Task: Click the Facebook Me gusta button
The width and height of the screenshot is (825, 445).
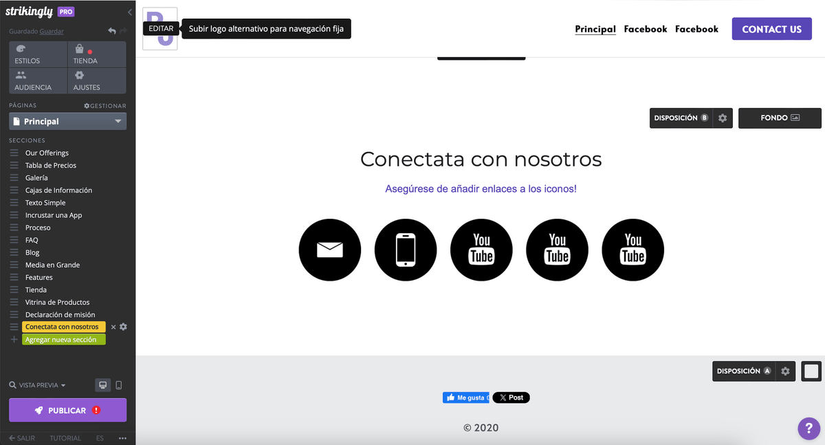Action: (466, 398)
